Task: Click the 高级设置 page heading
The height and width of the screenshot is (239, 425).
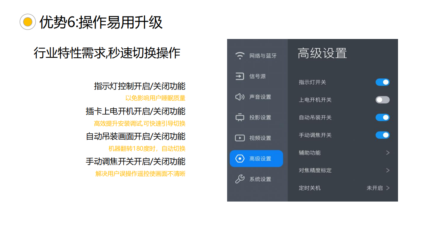Action: (x=322, y=53)
